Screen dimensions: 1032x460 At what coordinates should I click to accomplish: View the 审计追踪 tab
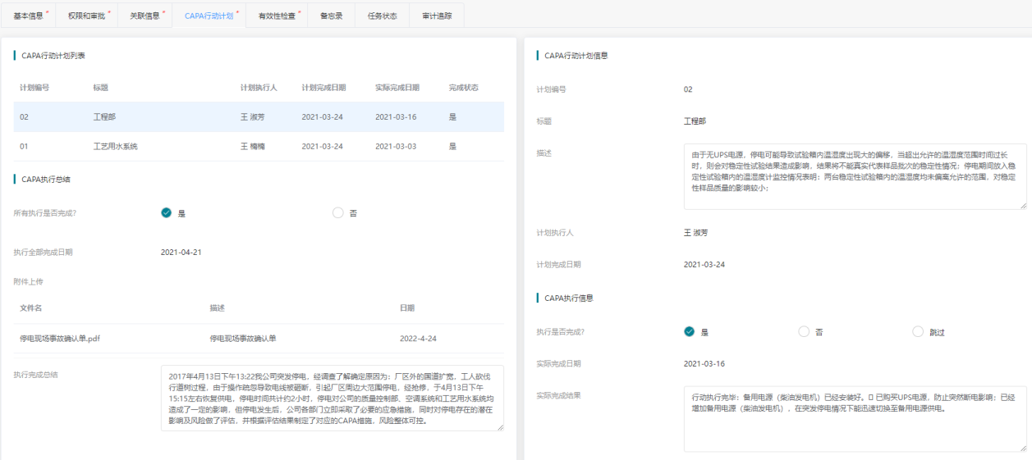click(437, 16)
